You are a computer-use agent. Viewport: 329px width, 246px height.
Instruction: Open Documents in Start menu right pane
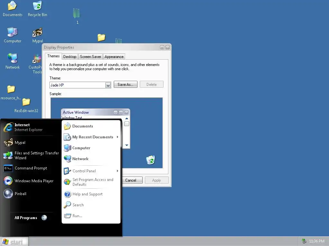[91, 126]
